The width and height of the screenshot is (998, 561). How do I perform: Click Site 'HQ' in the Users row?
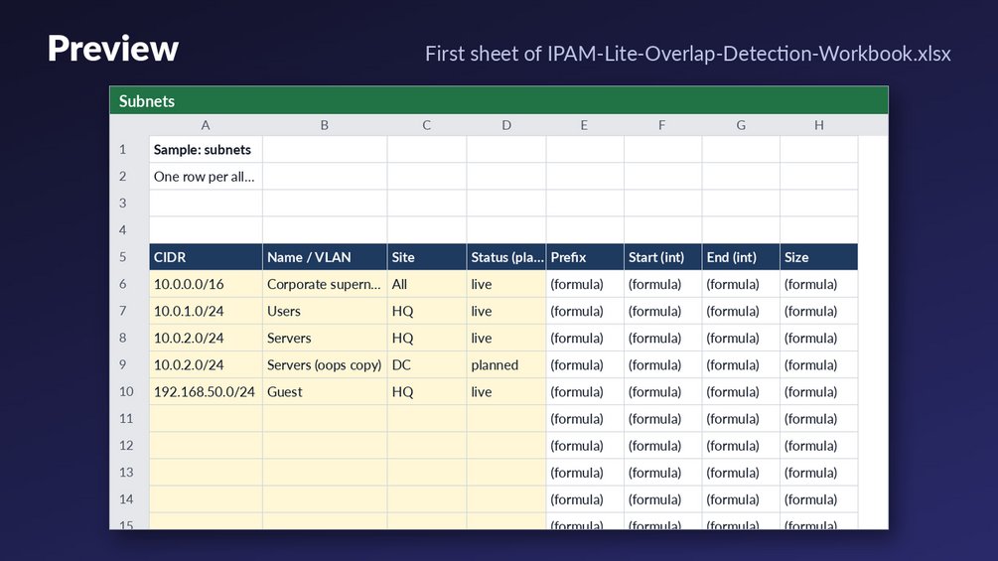click(x=426, y=311)
